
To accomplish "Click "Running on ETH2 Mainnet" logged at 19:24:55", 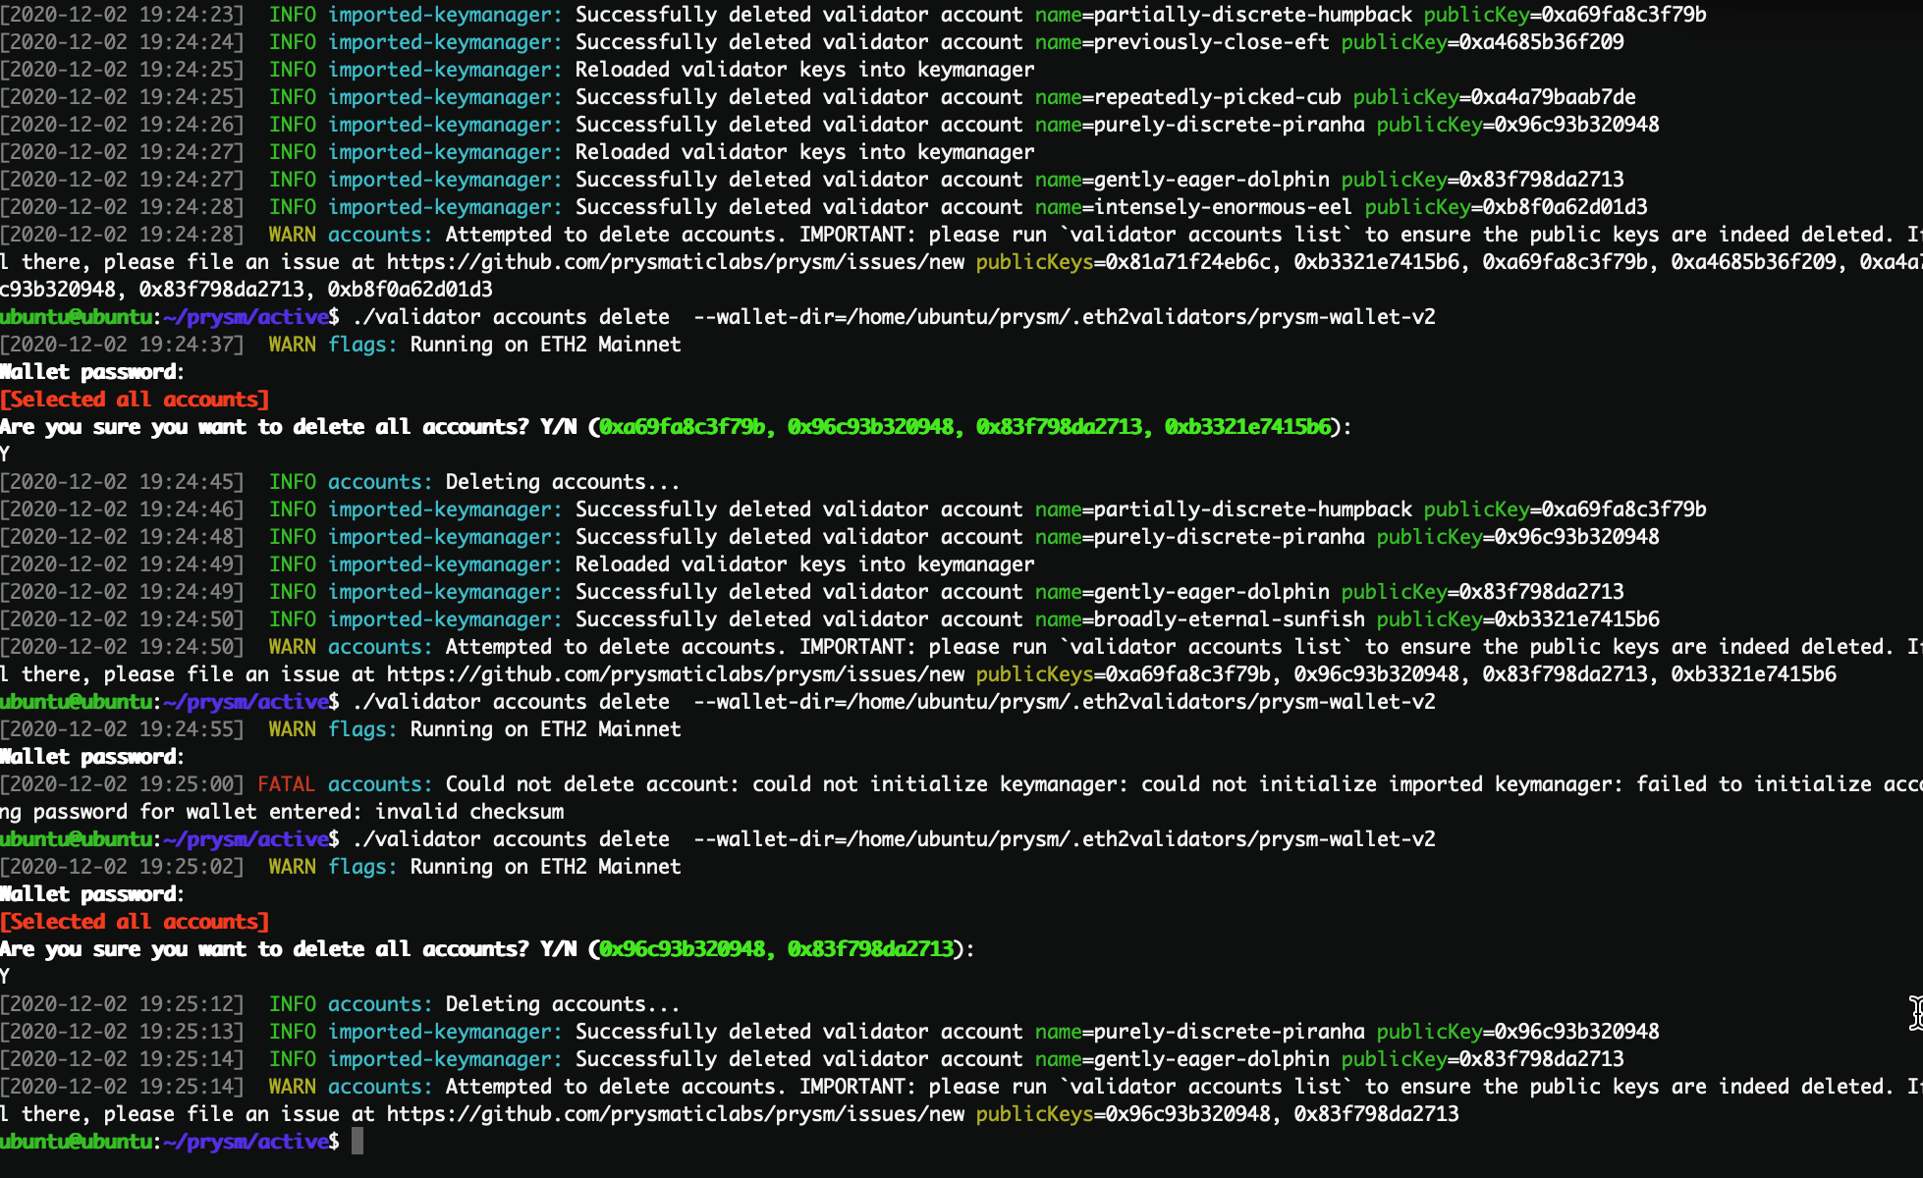I will (545, 729).
